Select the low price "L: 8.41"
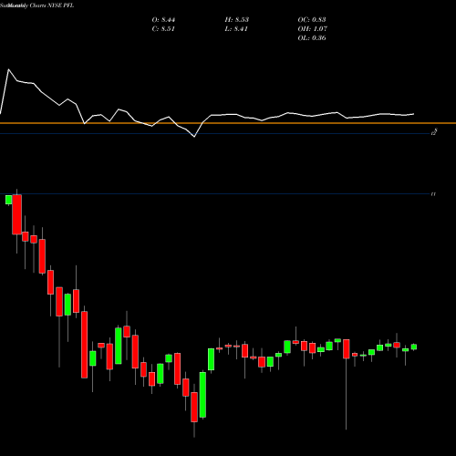The height and width of the screenshot is (456, 456). tap(236, 29)
